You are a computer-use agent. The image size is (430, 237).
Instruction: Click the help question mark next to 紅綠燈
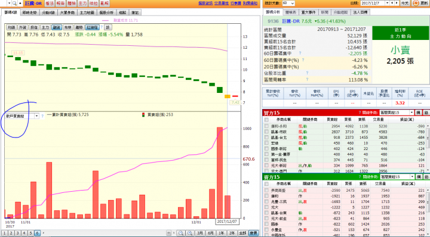[102, 27]
